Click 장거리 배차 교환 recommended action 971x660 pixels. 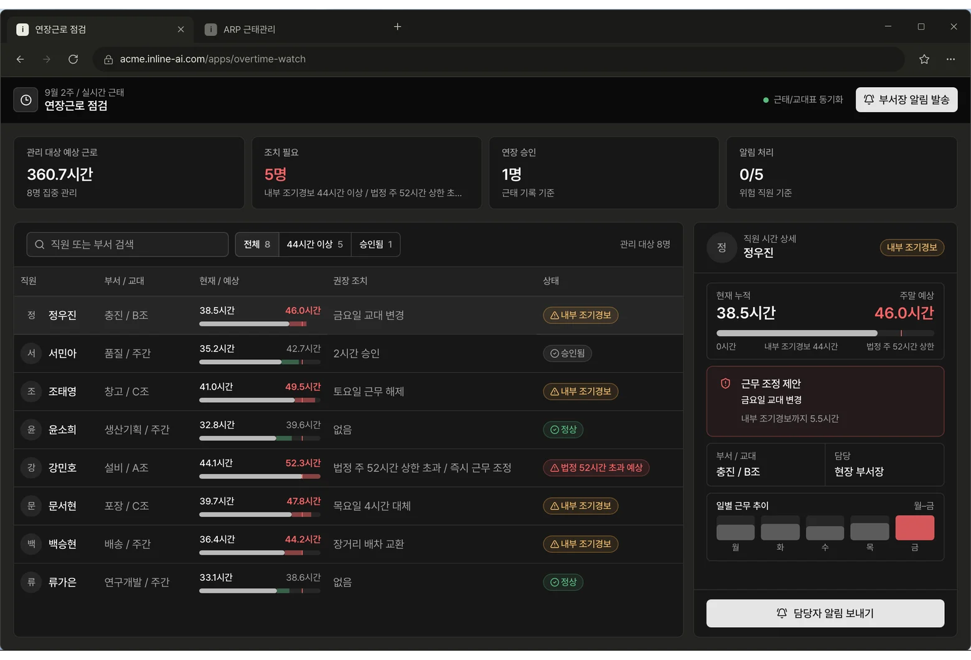pos(368,544)
